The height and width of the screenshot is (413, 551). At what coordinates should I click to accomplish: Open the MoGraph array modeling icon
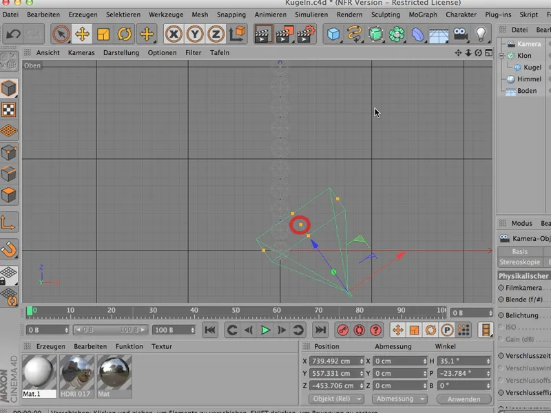(x=397, y=34)
